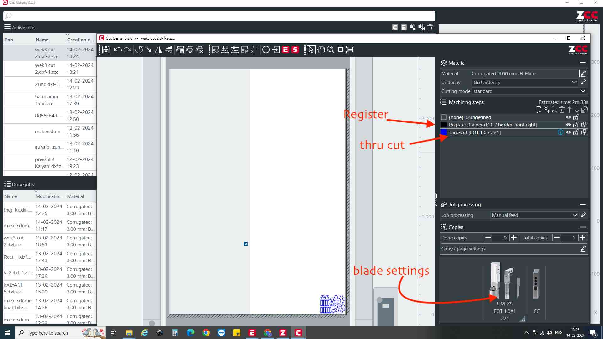Toggle lock on the Register step
603x339 pixels.
576,125
